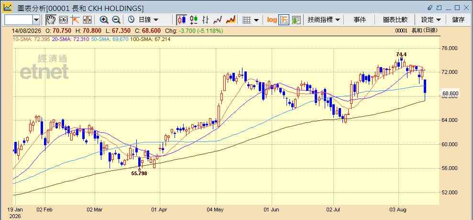This screenshot has width=473, height=220.
Task: Click the 60.000 price axis label
Action: (451, 144)
